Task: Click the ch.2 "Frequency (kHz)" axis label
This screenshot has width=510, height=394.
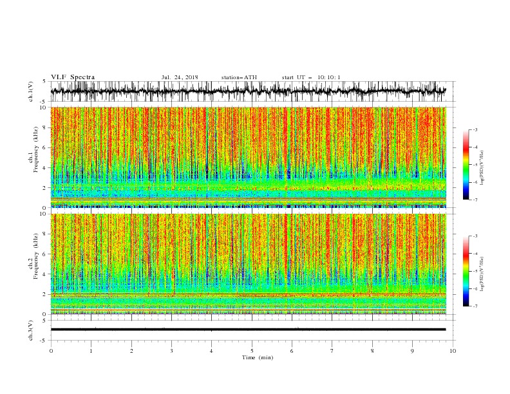Action: click(36, 256)
